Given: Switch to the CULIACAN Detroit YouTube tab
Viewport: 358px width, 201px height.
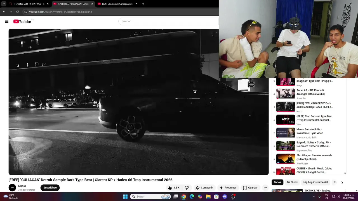Looking at the screenshot, I should [73, 4].
